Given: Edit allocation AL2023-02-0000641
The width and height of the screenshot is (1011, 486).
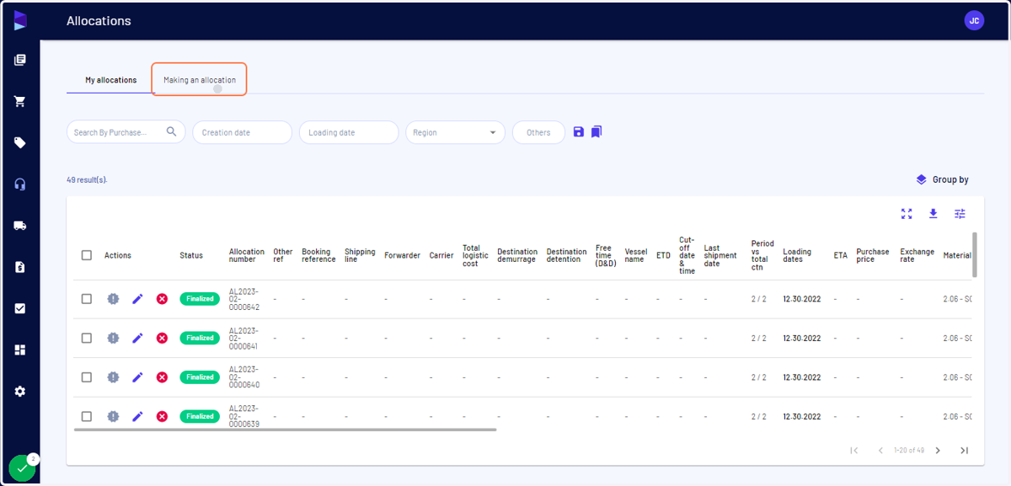Looking at the screenshot, I should tap(137, 338).
